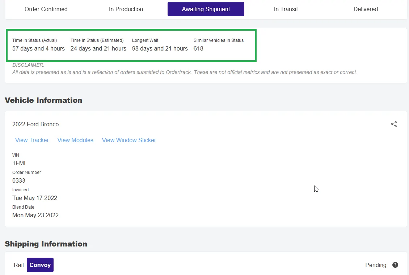Screen dimensions: 409x275
Task: Click the Time in Status (Actual) label
Action: [34, 40]
